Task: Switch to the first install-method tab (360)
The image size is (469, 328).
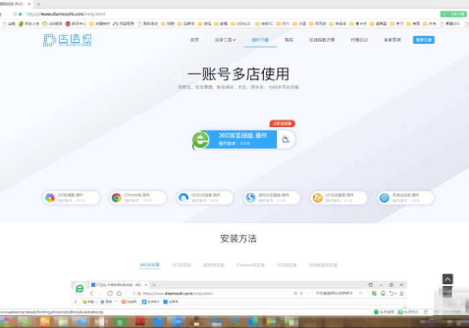Action: 149,264
